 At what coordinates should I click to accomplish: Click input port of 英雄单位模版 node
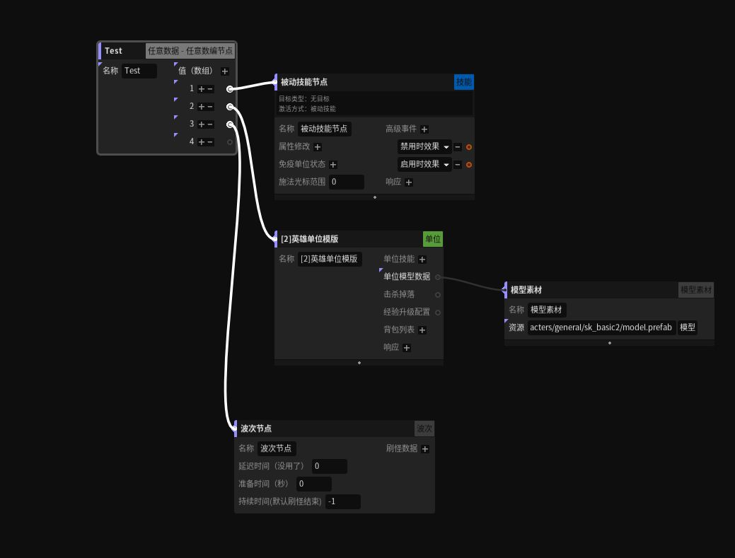pyautogui.click(x=275, y=239)
